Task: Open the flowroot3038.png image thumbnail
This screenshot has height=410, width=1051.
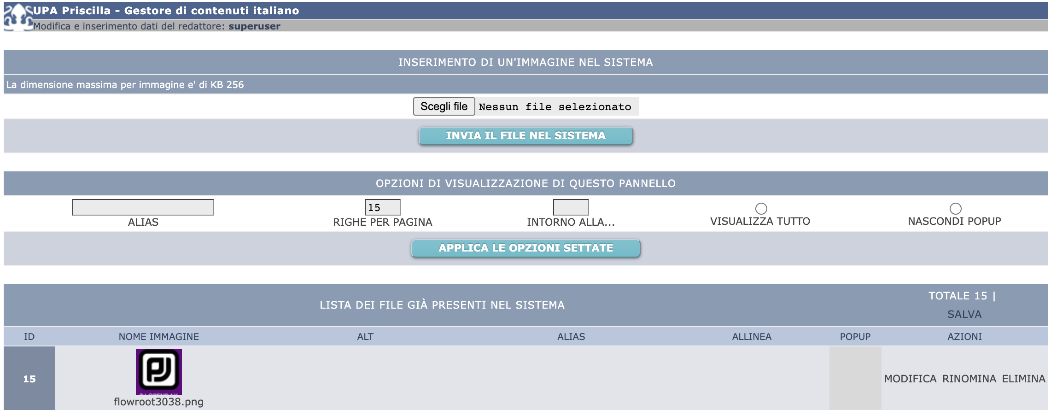Action: (x=158, y=372)
